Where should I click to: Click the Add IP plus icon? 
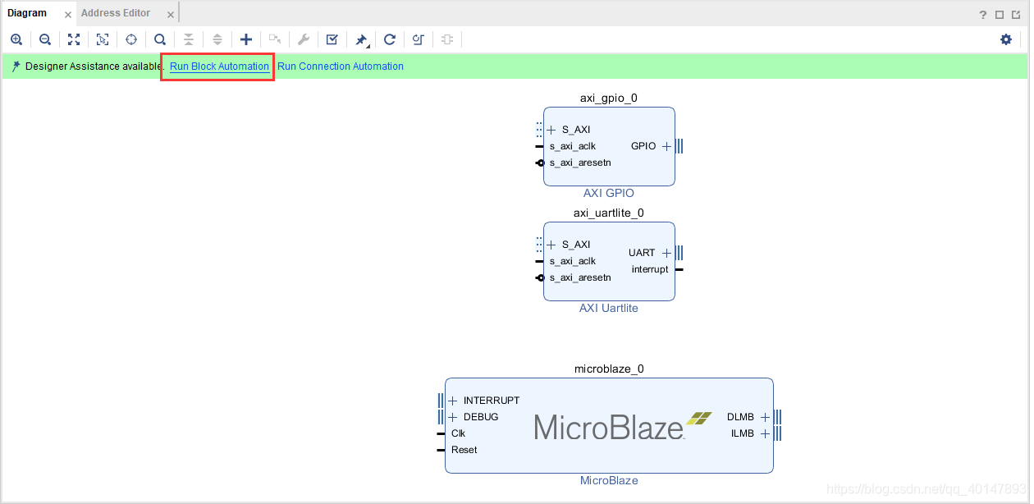(x=245, y=39)
